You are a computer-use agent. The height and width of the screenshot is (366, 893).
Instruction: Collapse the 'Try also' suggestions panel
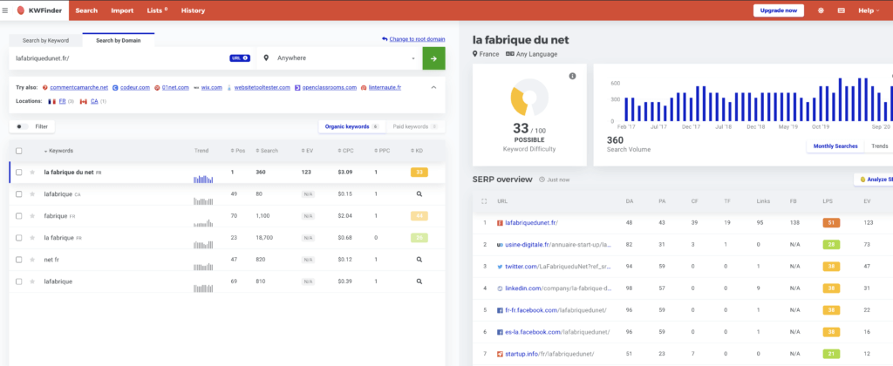click(x=433, y=87)
